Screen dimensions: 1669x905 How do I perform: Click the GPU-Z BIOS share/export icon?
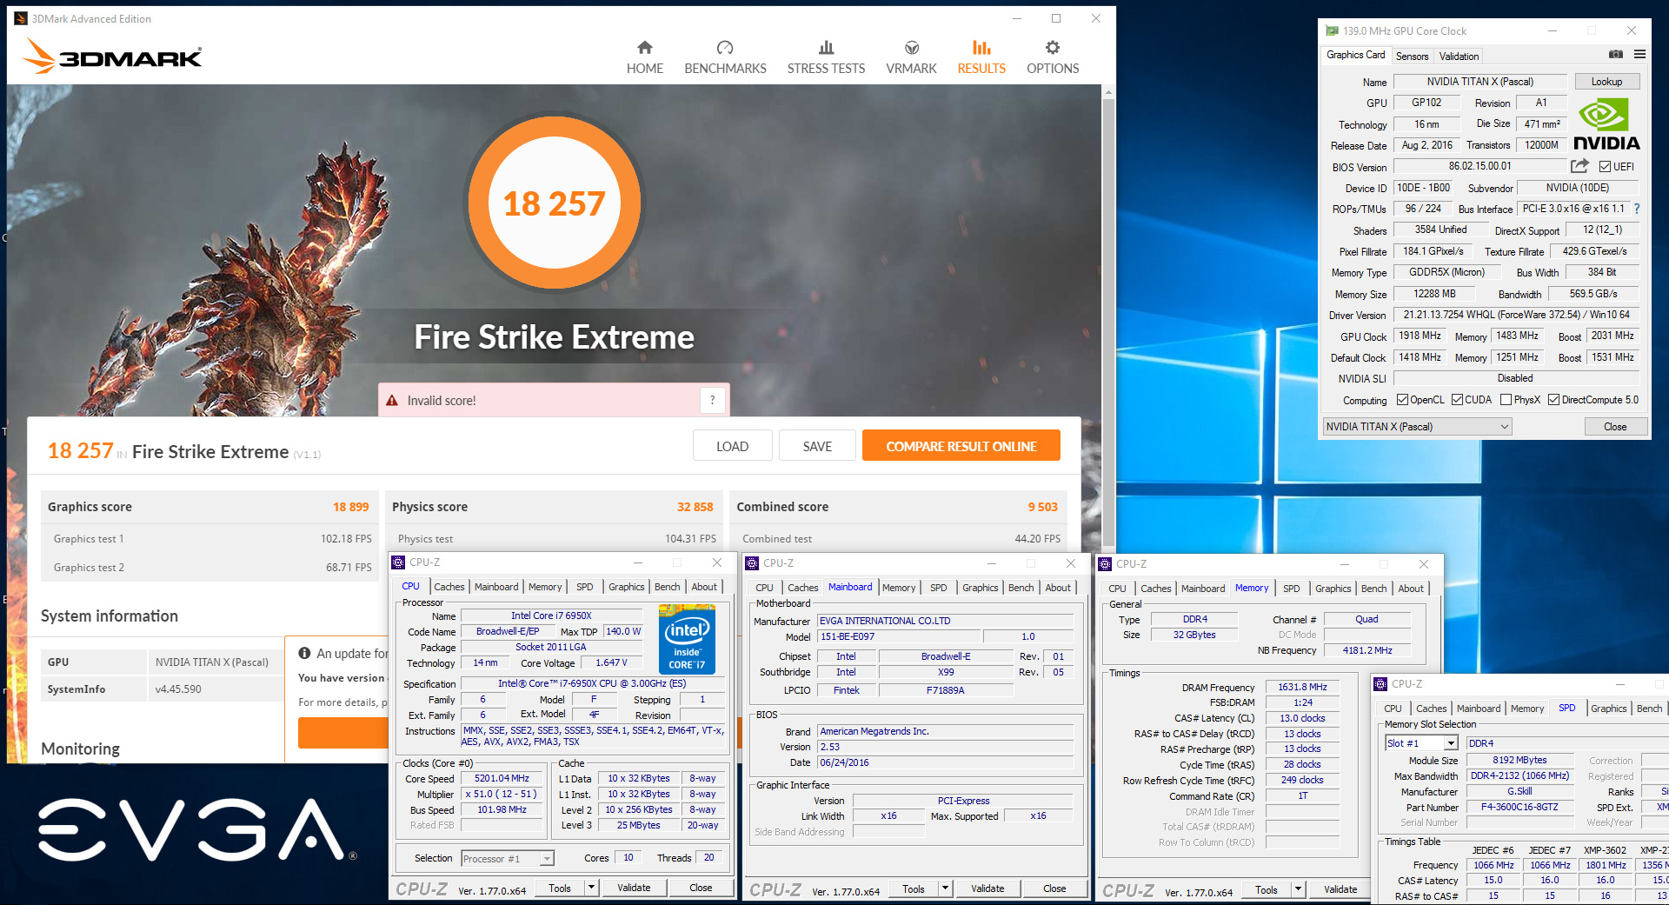[x=1579, y=166]
